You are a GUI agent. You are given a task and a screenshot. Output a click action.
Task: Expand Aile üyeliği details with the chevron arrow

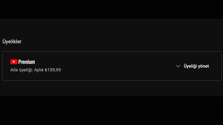pyautogui.click(x=178, y=66)
